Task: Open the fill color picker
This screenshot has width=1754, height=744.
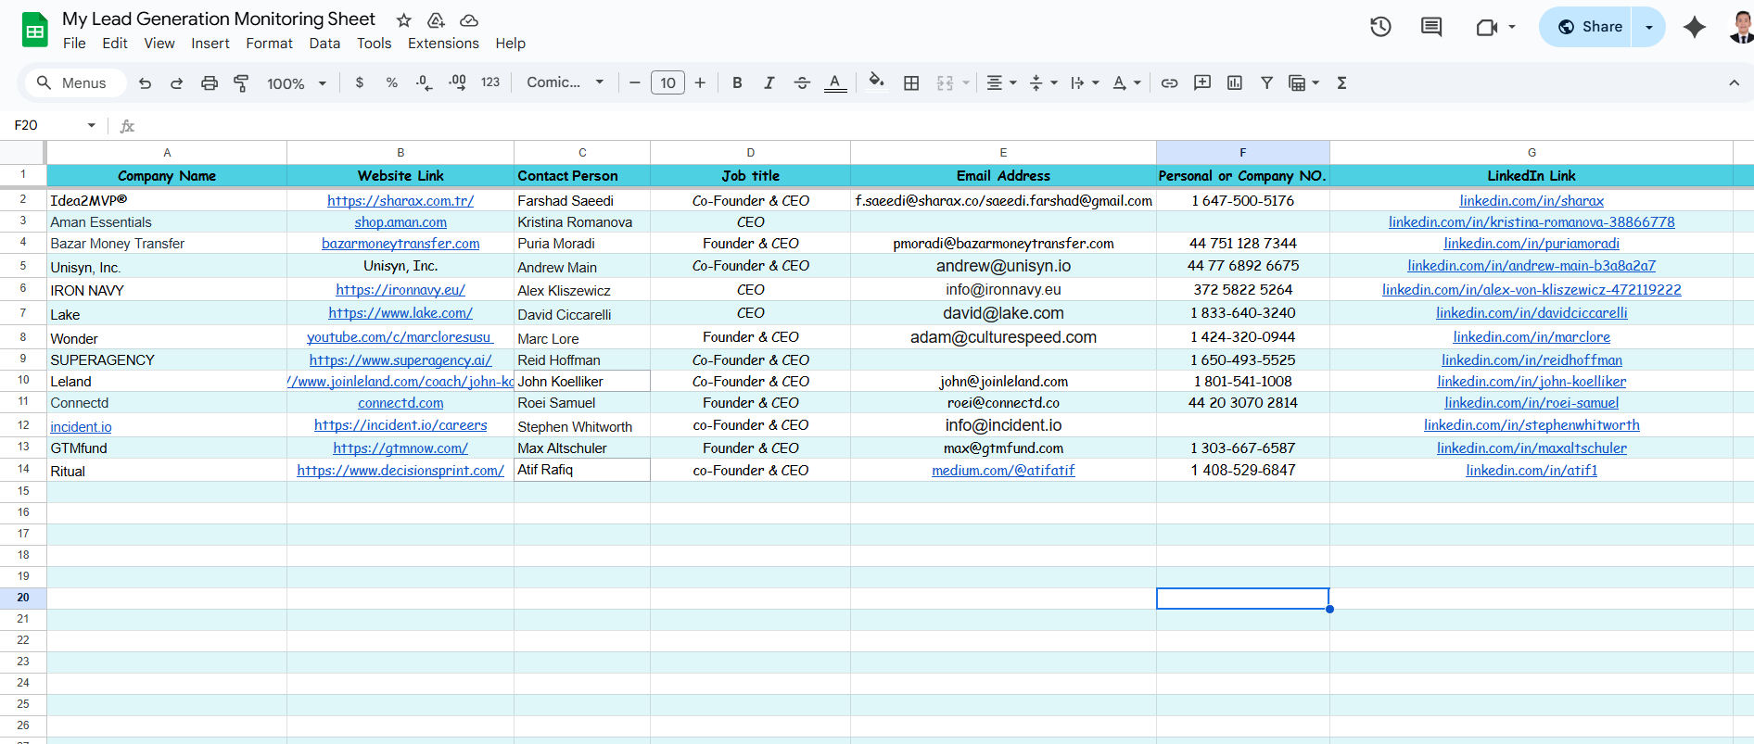Action: (876, 82)
